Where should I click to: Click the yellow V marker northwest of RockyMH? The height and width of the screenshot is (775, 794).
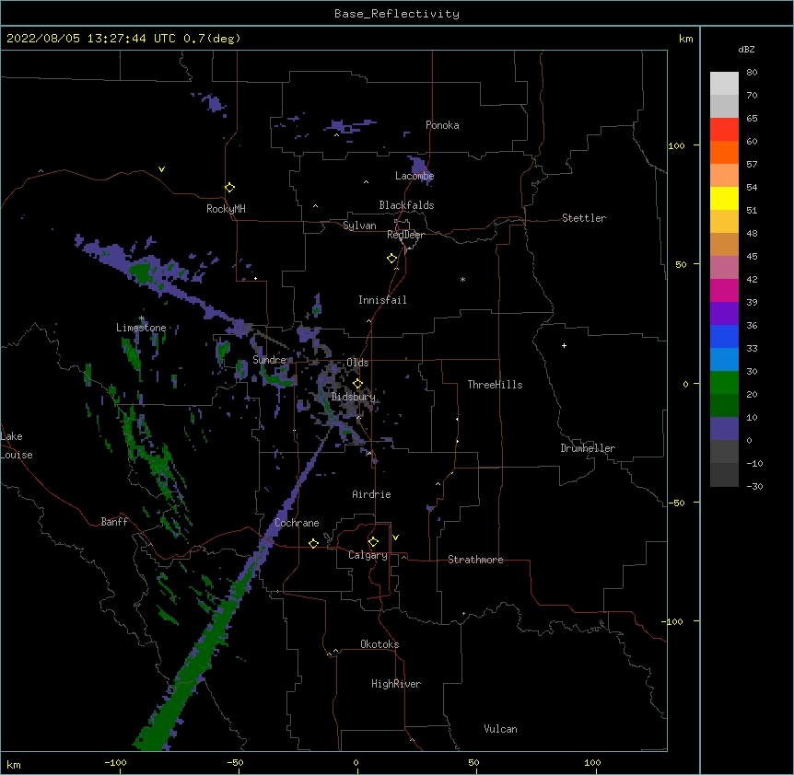click(161, 169)
